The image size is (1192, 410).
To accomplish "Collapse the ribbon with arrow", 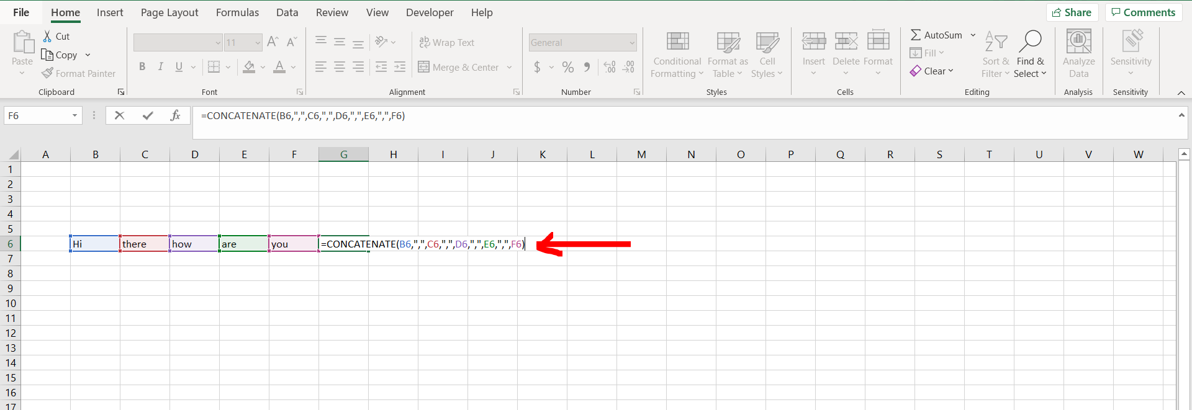I will click(1181, 92).
